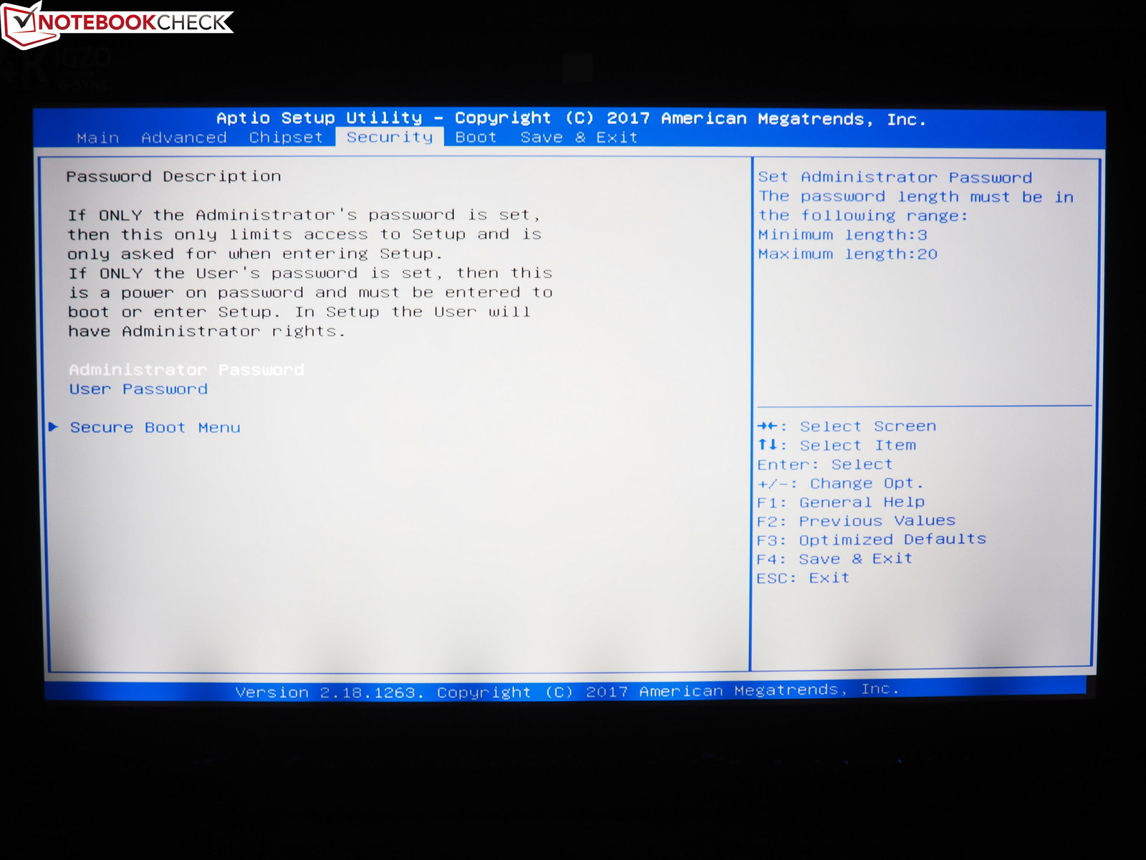Select the User Password option

point(138,389)
